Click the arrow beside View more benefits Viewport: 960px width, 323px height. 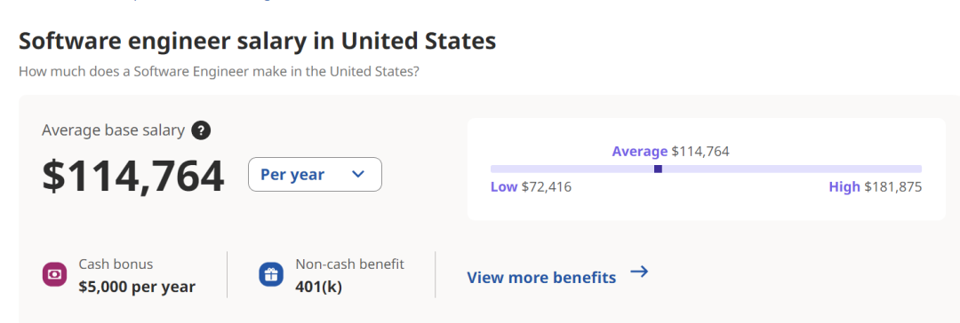coord(639,272)
